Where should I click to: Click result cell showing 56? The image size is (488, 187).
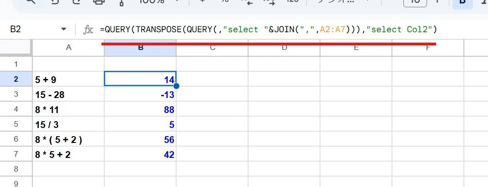(140, 139)
